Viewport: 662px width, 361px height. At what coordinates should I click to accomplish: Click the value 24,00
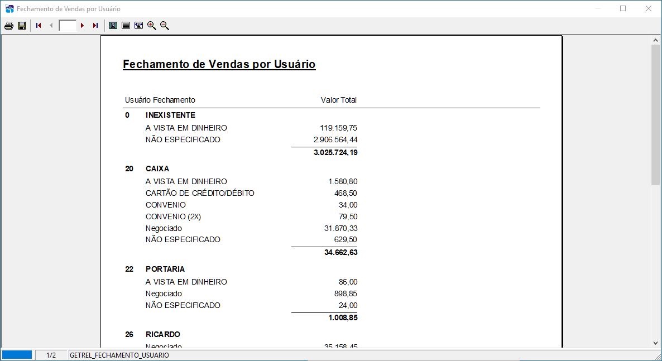pyautogui.click(x=348, y=305)
